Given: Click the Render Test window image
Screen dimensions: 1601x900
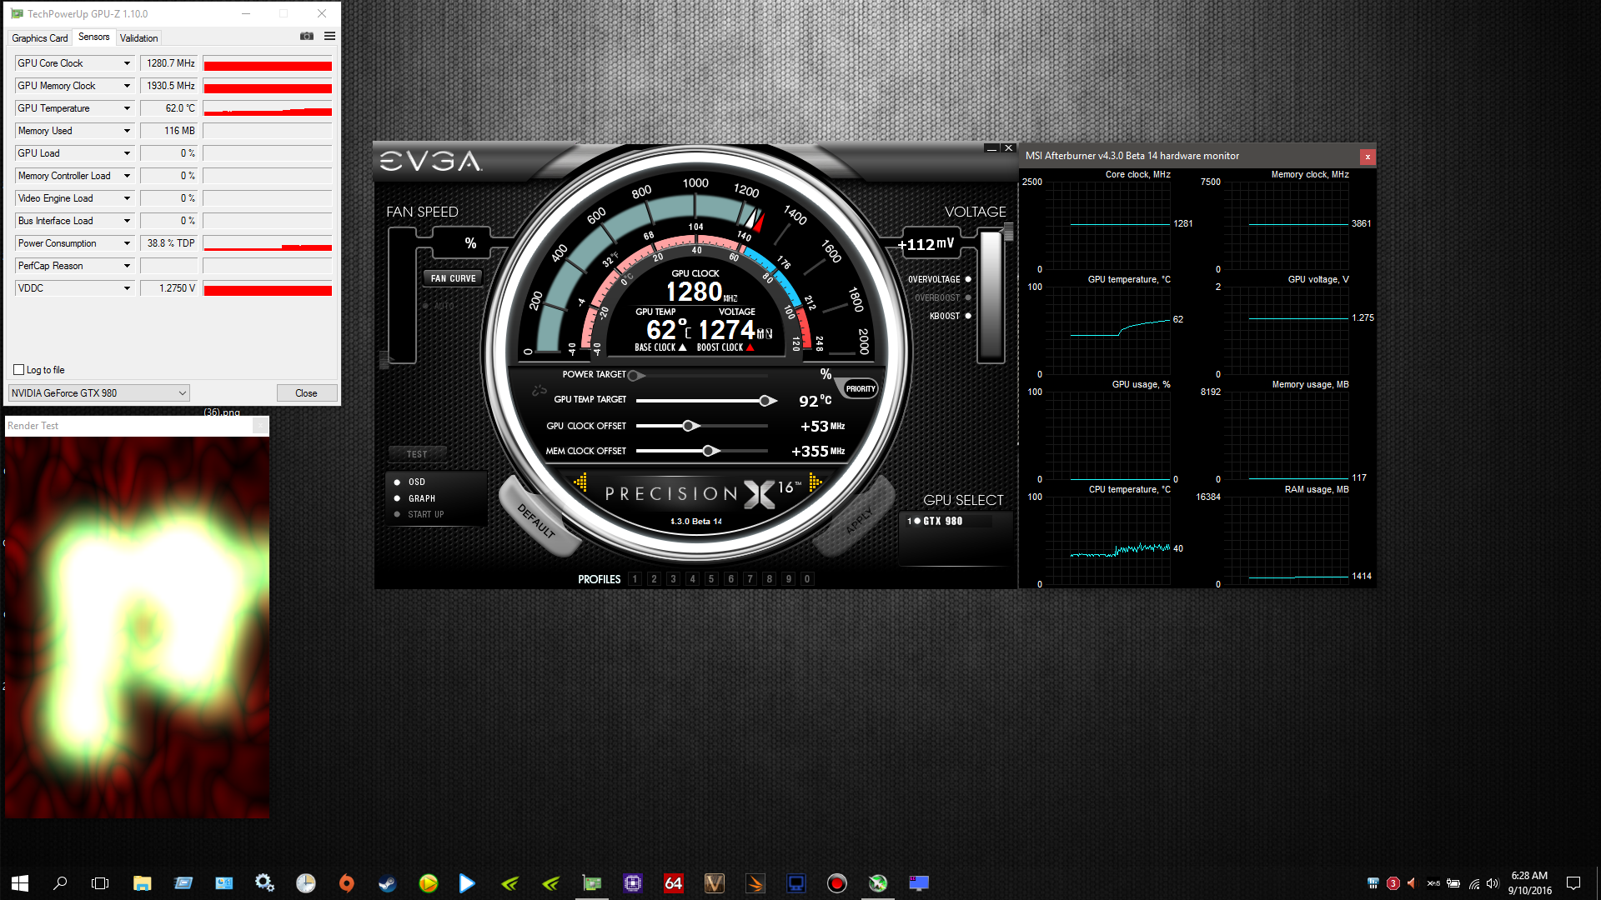Looking at the screenshot, I should pos(138,627).
